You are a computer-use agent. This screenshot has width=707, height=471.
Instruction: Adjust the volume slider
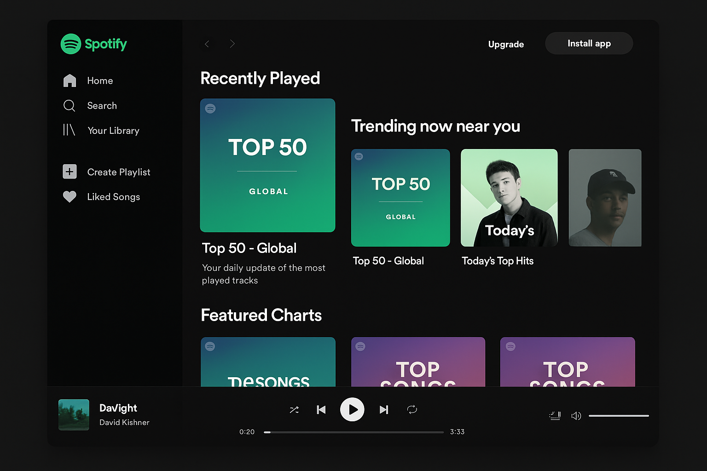coord(619,416)
